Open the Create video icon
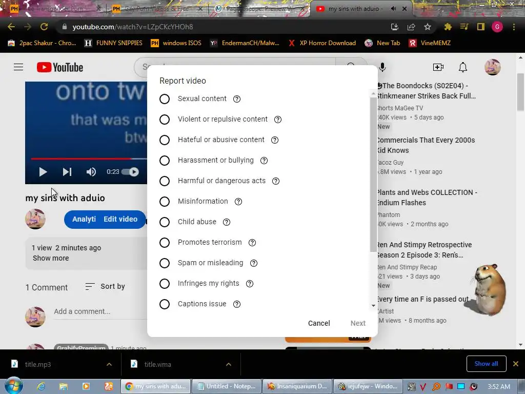This screenshot has height=394, width=525. click(x=438, y=67)
